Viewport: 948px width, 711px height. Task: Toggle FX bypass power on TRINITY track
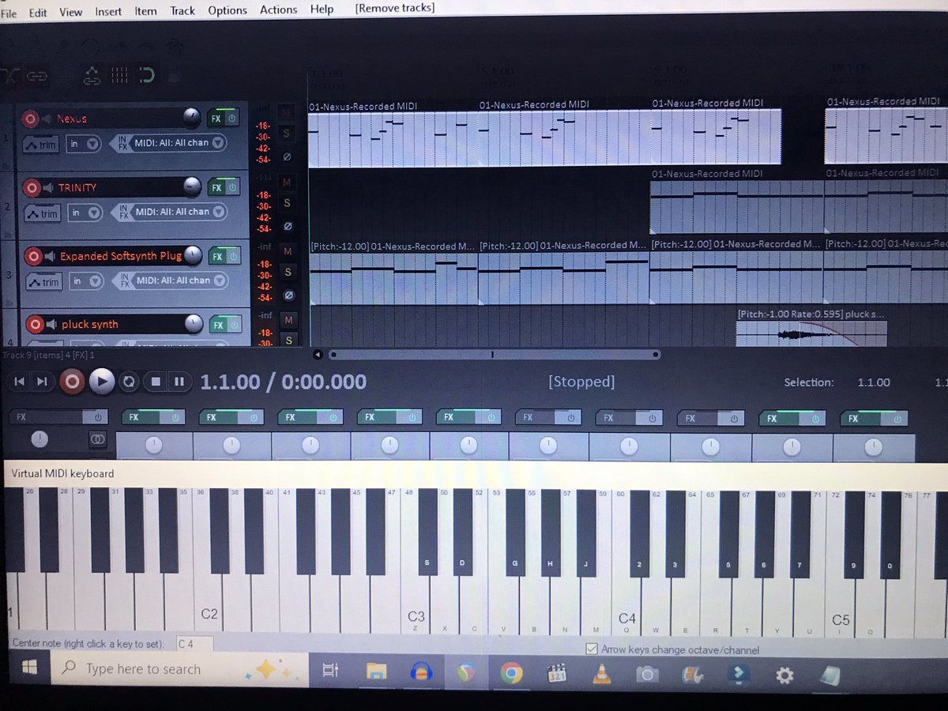pos(233,187)
